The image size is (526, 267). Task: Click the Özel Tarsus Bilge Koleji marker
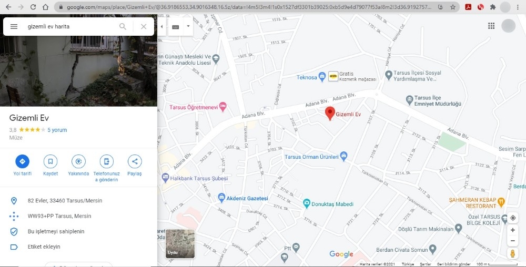[x=504, y=219]
